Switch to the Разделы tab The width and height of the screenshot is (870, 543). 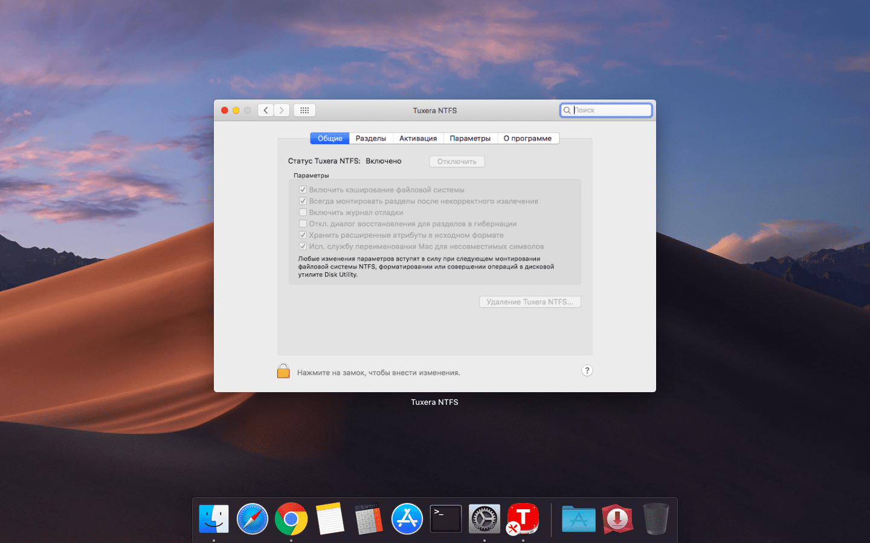tap(370, 138)
